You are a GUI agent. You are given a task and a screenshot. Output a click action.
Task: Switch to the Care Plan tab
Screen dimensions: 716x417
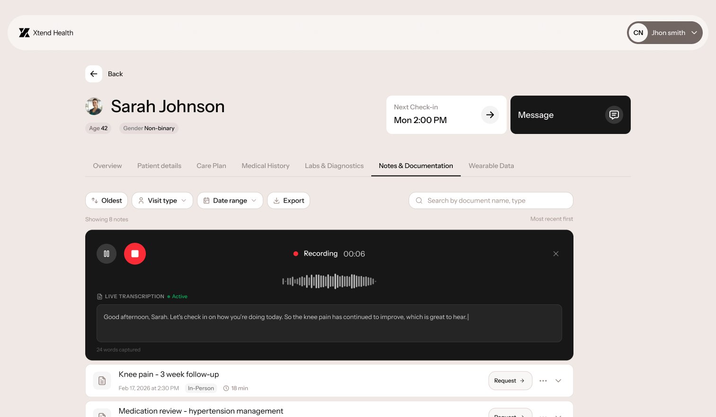[211, 166]
